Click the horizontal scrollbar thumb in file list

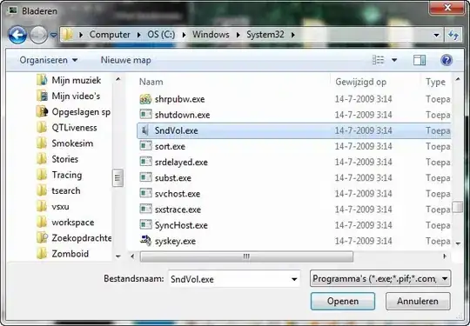click(x=246, y=256)
